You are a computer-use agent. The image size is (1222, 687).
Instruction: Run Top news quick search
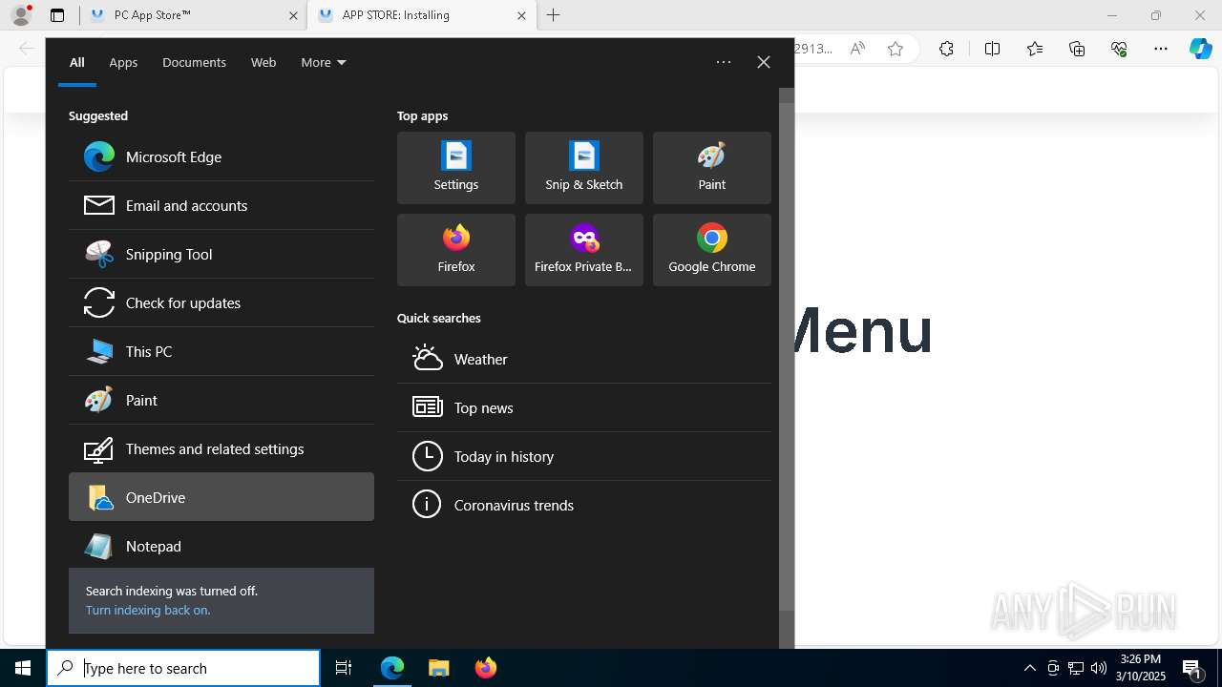tap(584, 407)
